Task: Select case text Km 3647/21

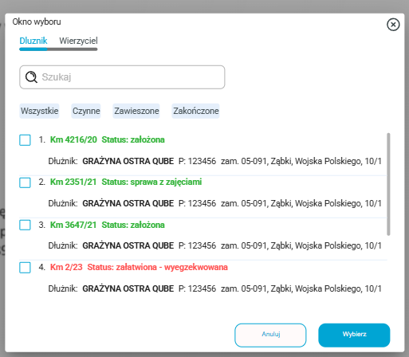Action: pyautogui.click(x=73, y=225)
